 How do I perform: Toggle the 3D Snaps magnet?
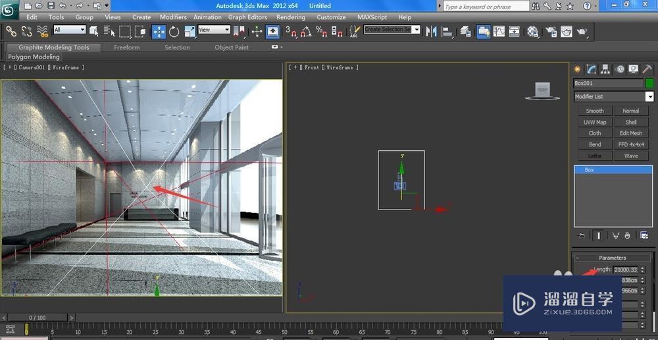[291, 32]
